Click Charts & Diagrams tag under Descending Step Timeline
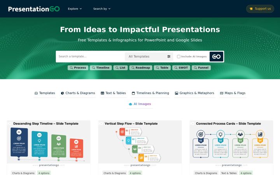This screenshot has height=175, width=280. pos(23,173)
